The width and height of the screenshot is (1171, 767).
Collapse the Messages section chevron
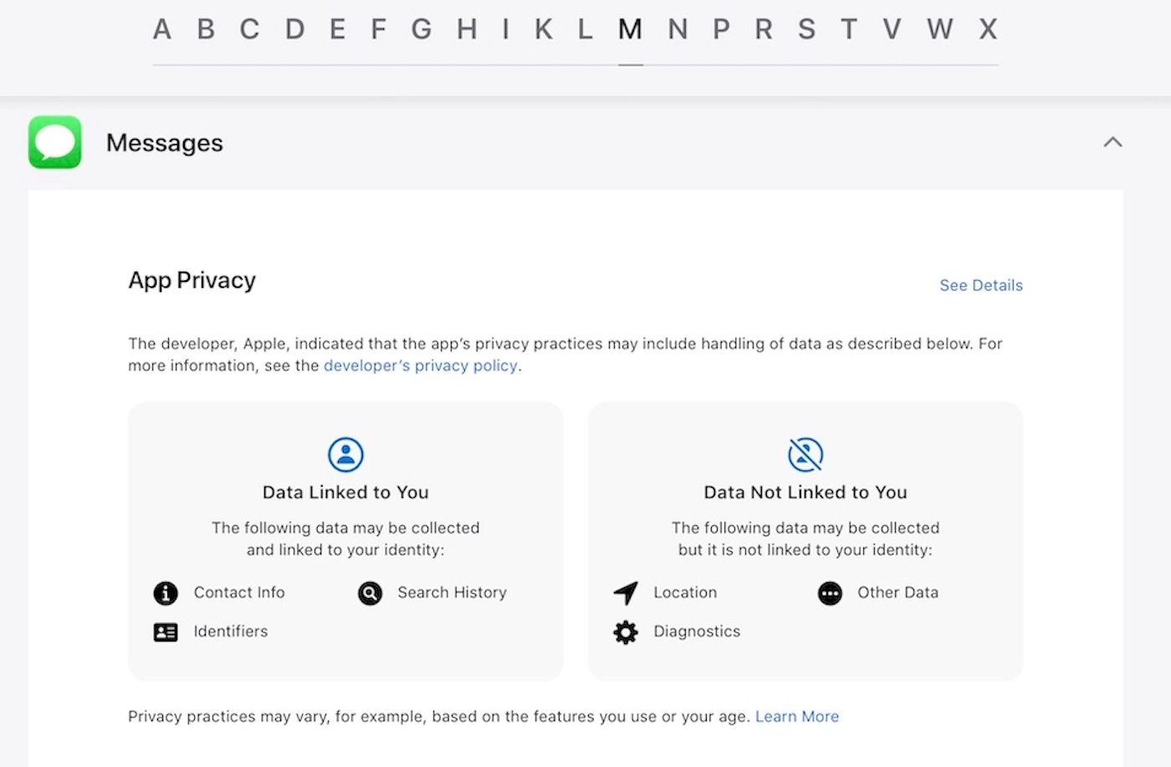click(1112, 142)
